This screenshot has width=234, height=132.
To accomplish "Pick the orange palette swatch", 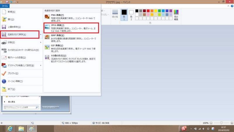I will pos(152,11).
